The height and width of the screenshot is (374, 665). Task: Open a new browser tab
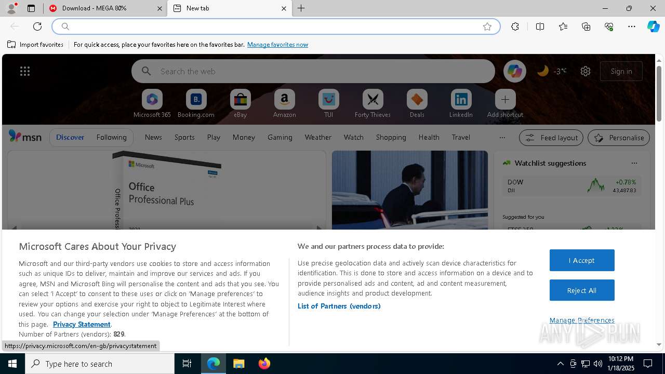point(301,8)
